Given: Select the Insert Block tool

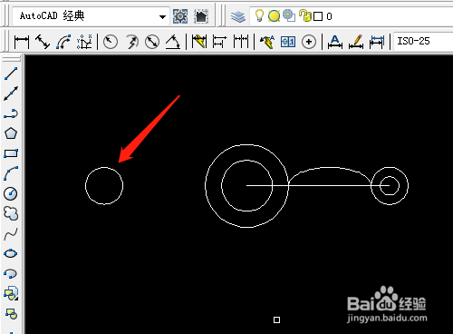Looking at the screenshot, I should click(x=11, y=293).
